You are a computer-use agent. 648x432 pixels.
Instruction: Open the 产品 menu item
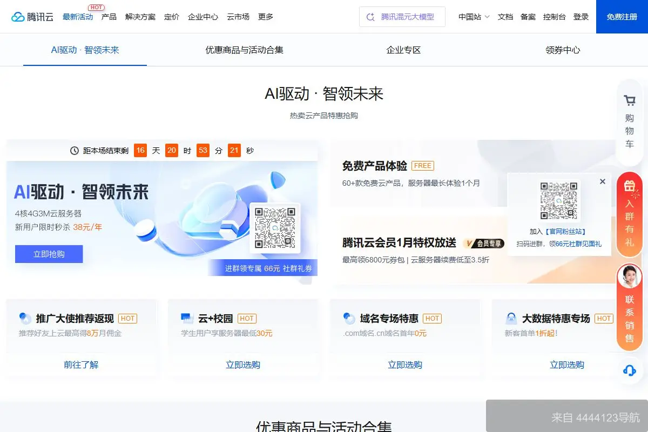110,17
